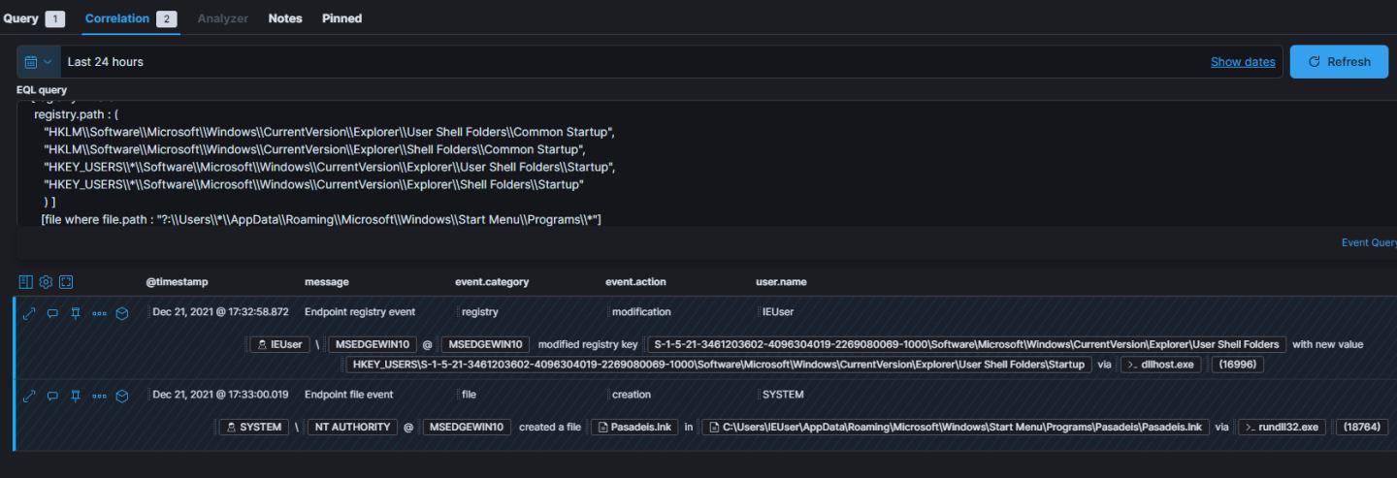Open the field browser columns icon

(26, 282)
